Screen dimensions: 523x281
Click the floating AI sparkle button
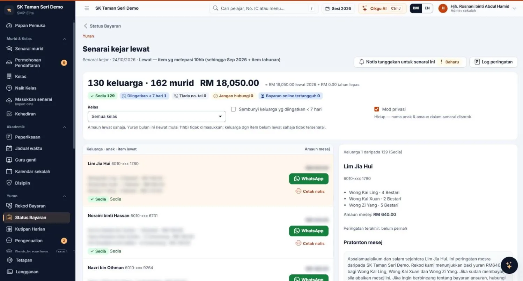[509, 265]
